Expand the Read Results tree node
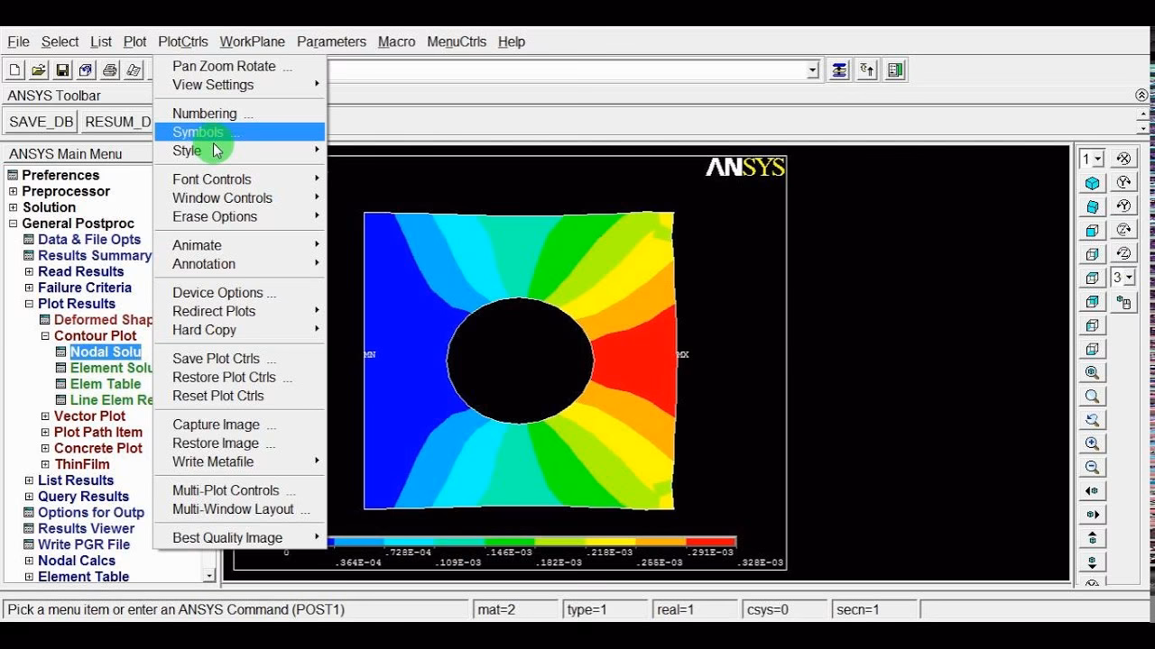This screenshot has width=1155, height=649. pyautogui.click(x=29, y=271)
